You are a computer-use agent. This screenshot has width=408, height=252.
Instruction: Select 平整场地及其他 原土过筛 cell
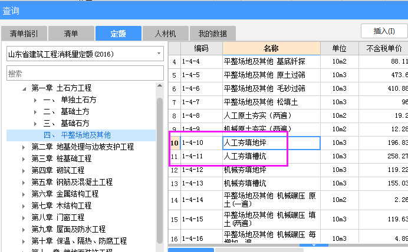[x=271, y=75]
